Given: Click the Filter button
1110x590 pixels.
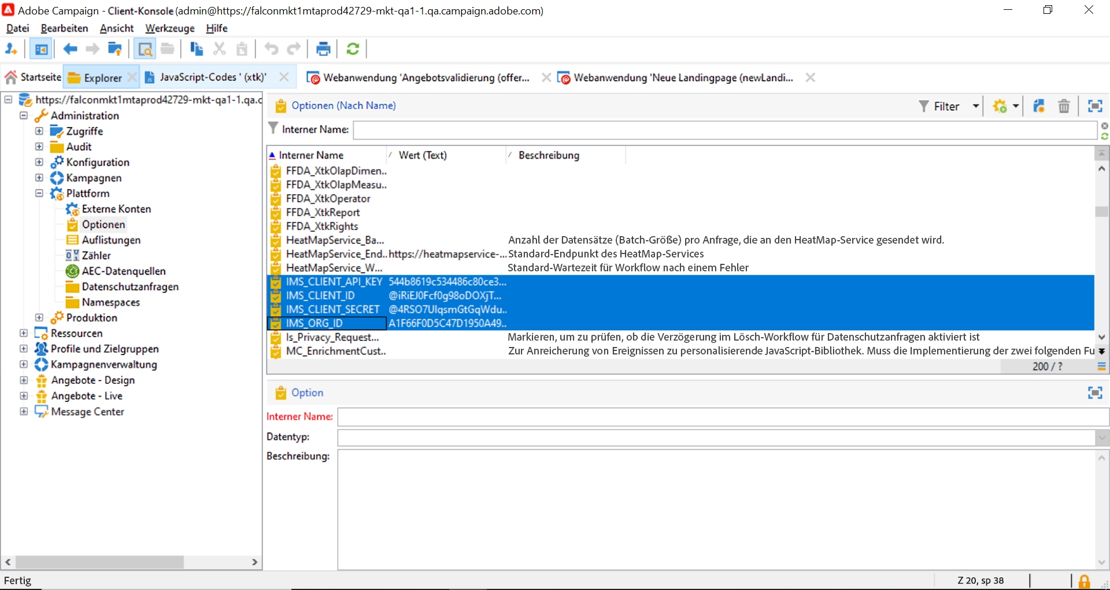Looking at the screenshot, I should [939, 106].
